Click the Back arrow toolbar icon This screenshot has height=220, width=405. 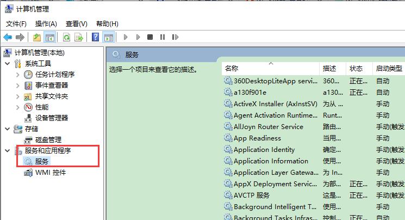click(x=8, y=37)
